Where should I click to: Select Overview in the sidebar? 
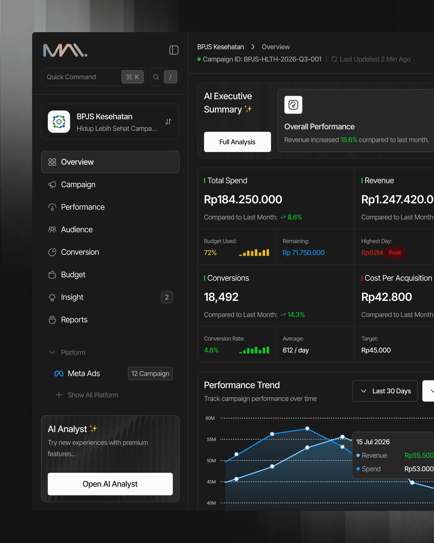(x=110, y=162)
